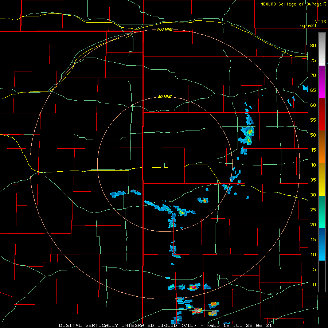Select the 35 value on the scale

[313, 180]
